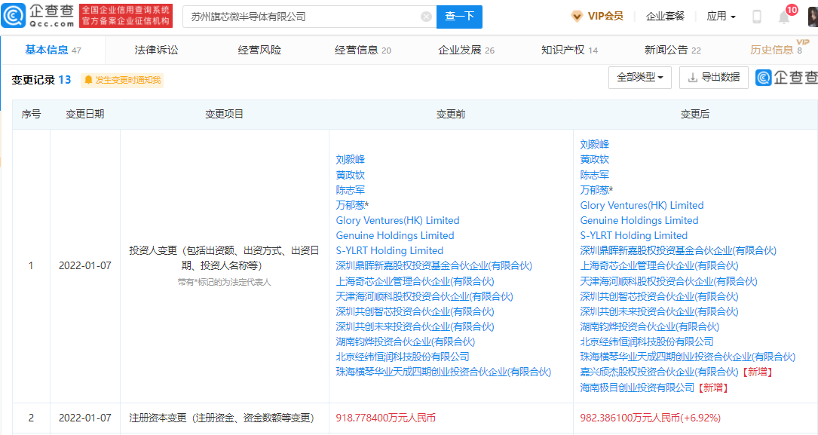Open the VIP会员 link
This screenshot has height=435, width=818.
597,16
